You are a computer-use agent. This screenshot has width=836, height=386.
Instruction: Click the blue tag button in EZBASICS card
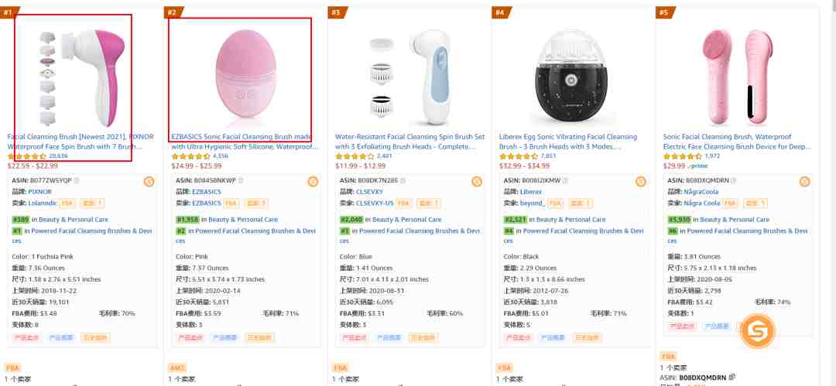(224, 337)
